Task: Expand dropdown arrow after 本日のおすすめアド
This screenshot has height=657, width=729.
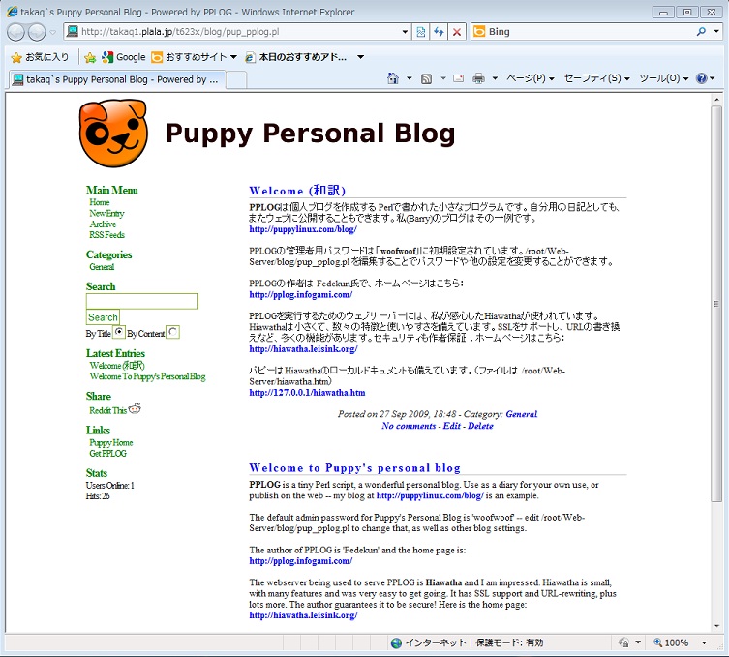Action: 360,57
